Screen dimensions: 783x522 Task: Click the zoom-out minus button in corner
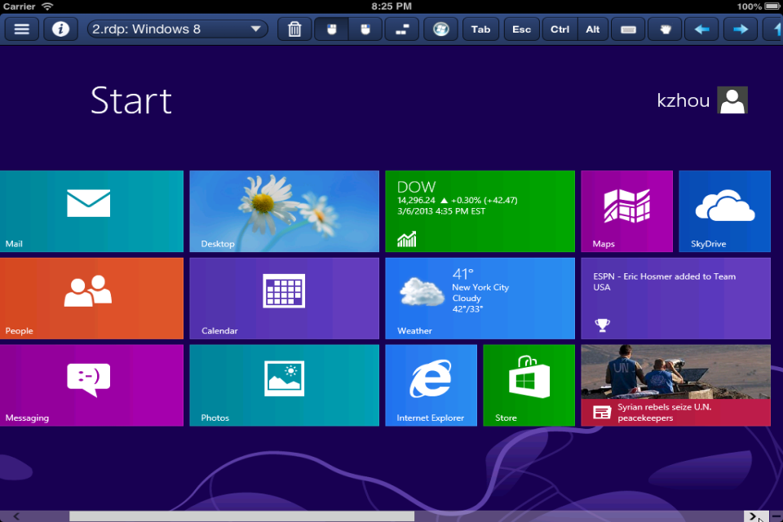coord(776,516)
